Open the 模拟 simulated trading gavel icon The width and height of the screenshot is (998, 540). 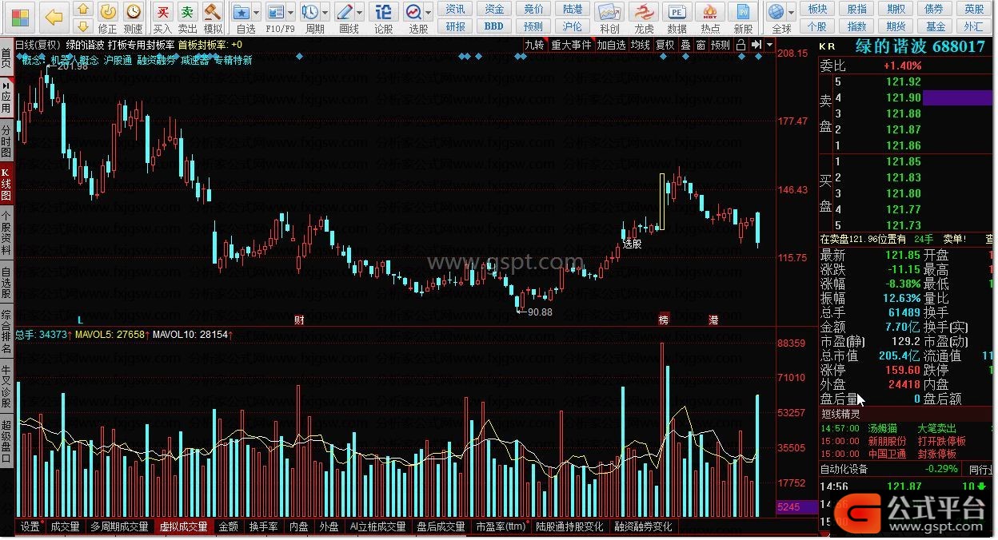click(x=213, y=17)
